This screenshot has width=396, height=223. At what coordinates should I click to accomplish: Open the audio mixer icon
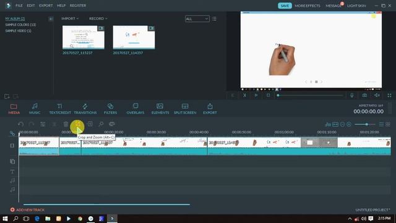pyautogui.click(x=328, y=124)
